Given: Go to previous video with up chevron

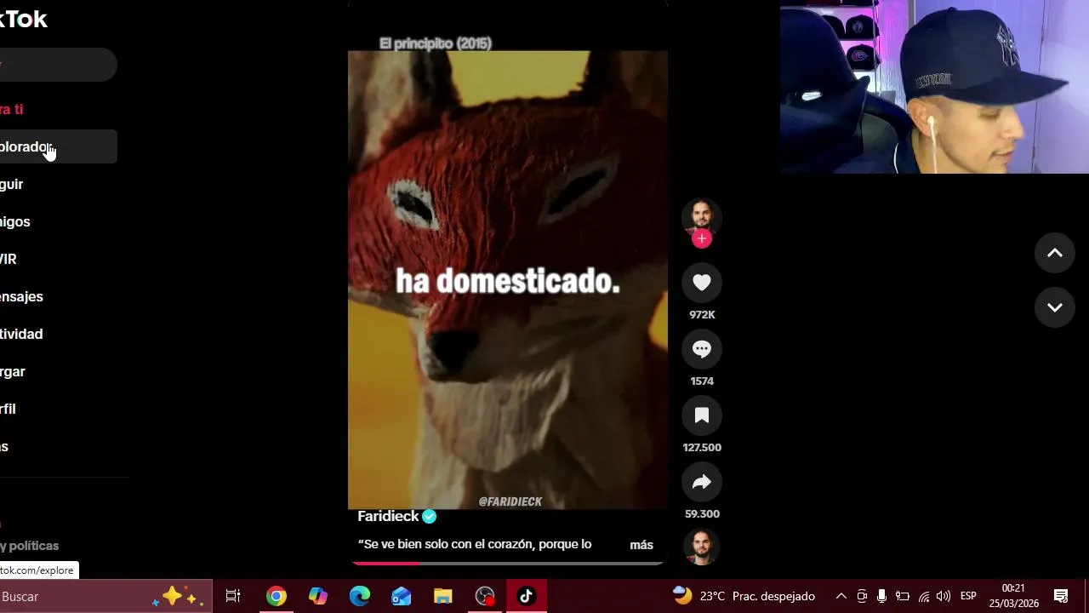Looking at the screenshot, I should point(1055,253).
